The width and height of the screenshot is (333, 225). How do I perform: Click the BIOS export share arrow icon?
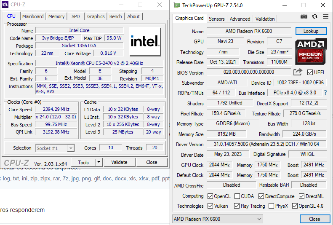tap(298, 72)
